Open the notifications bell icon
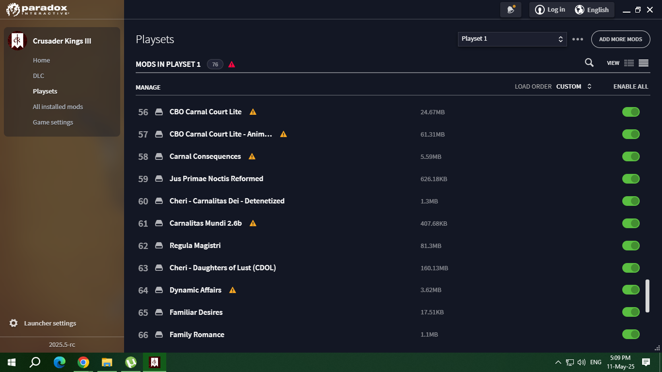The image size is (662, 372). click(510, 10)
